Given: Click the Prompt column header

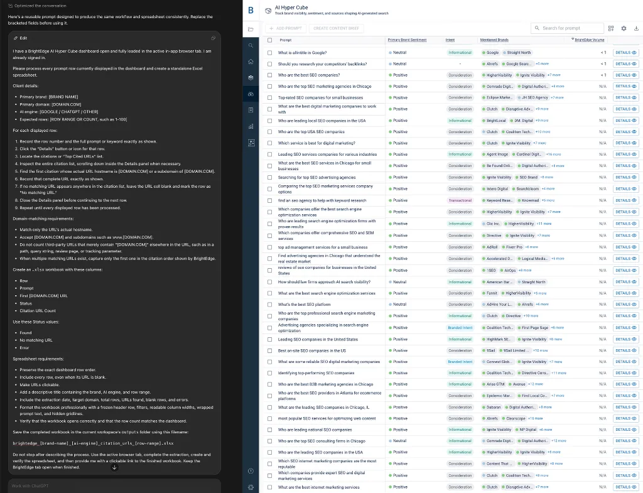Looking at the screenshot, I should click(x=286, y=40).
